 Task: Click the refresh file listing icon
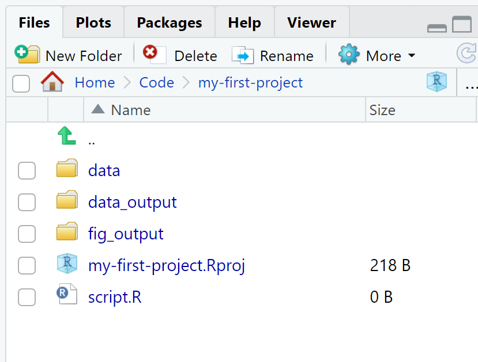point(466,53)
